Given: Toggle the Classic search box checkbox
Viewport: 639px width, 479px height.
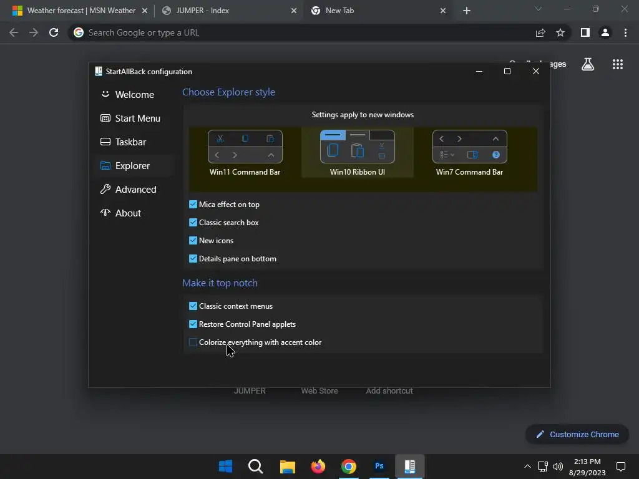Looking at the screenshot, I should 193,223.
